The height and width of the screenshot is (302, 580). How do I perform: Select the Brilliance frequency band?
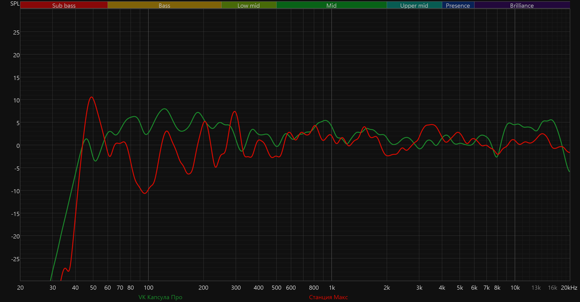(x=522, y=5)
